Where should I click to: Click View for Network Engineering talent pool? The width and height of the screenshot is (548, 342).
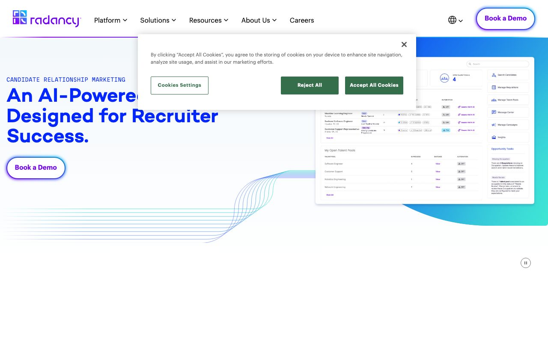(438, 187)
